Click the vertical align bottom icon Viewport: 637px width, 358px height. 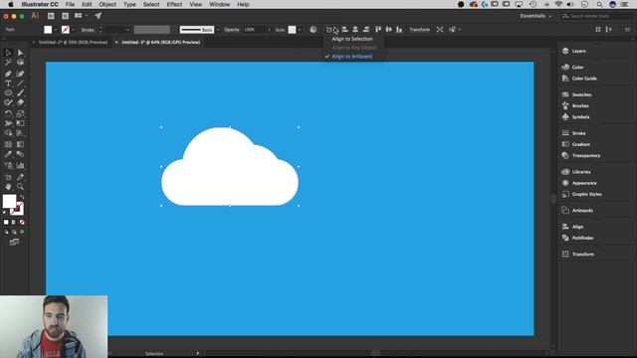point(399,29)
